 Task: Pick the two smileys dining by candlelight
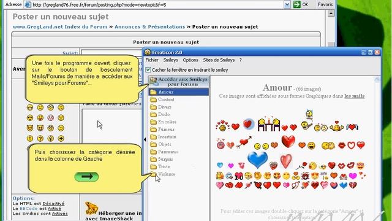click(x=269, y=124)
